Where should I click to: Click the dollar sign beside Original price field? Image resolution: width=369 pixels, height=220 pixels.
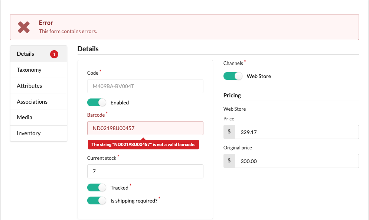tap(229, 161)
